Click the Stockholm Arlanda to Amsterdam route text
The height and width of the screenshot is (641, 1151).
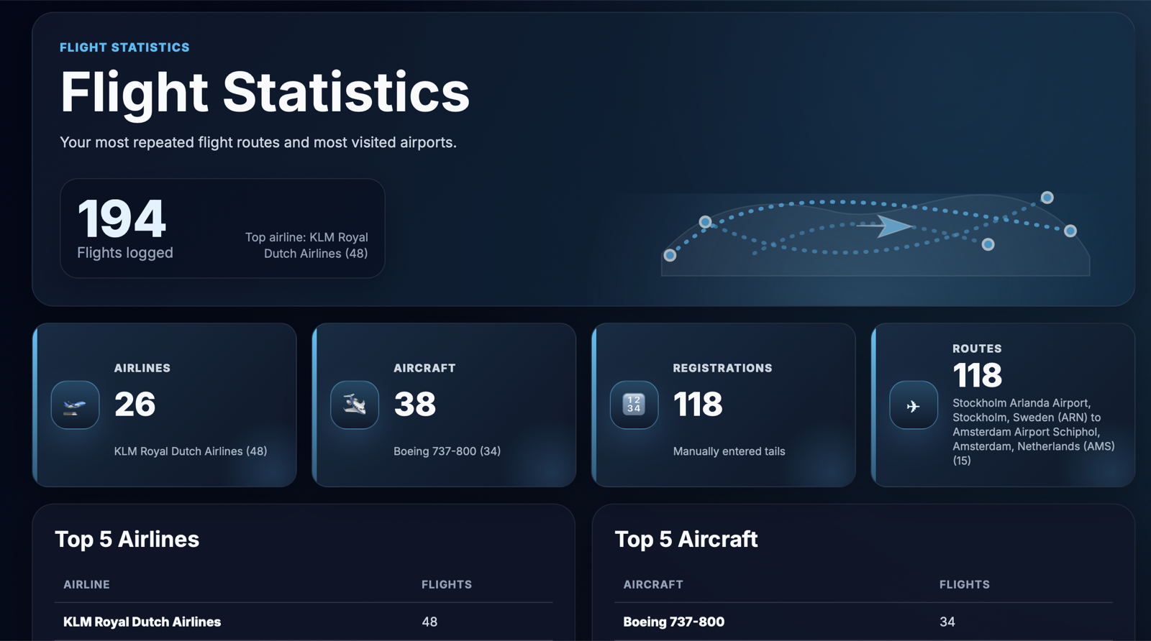point(1034,432)
